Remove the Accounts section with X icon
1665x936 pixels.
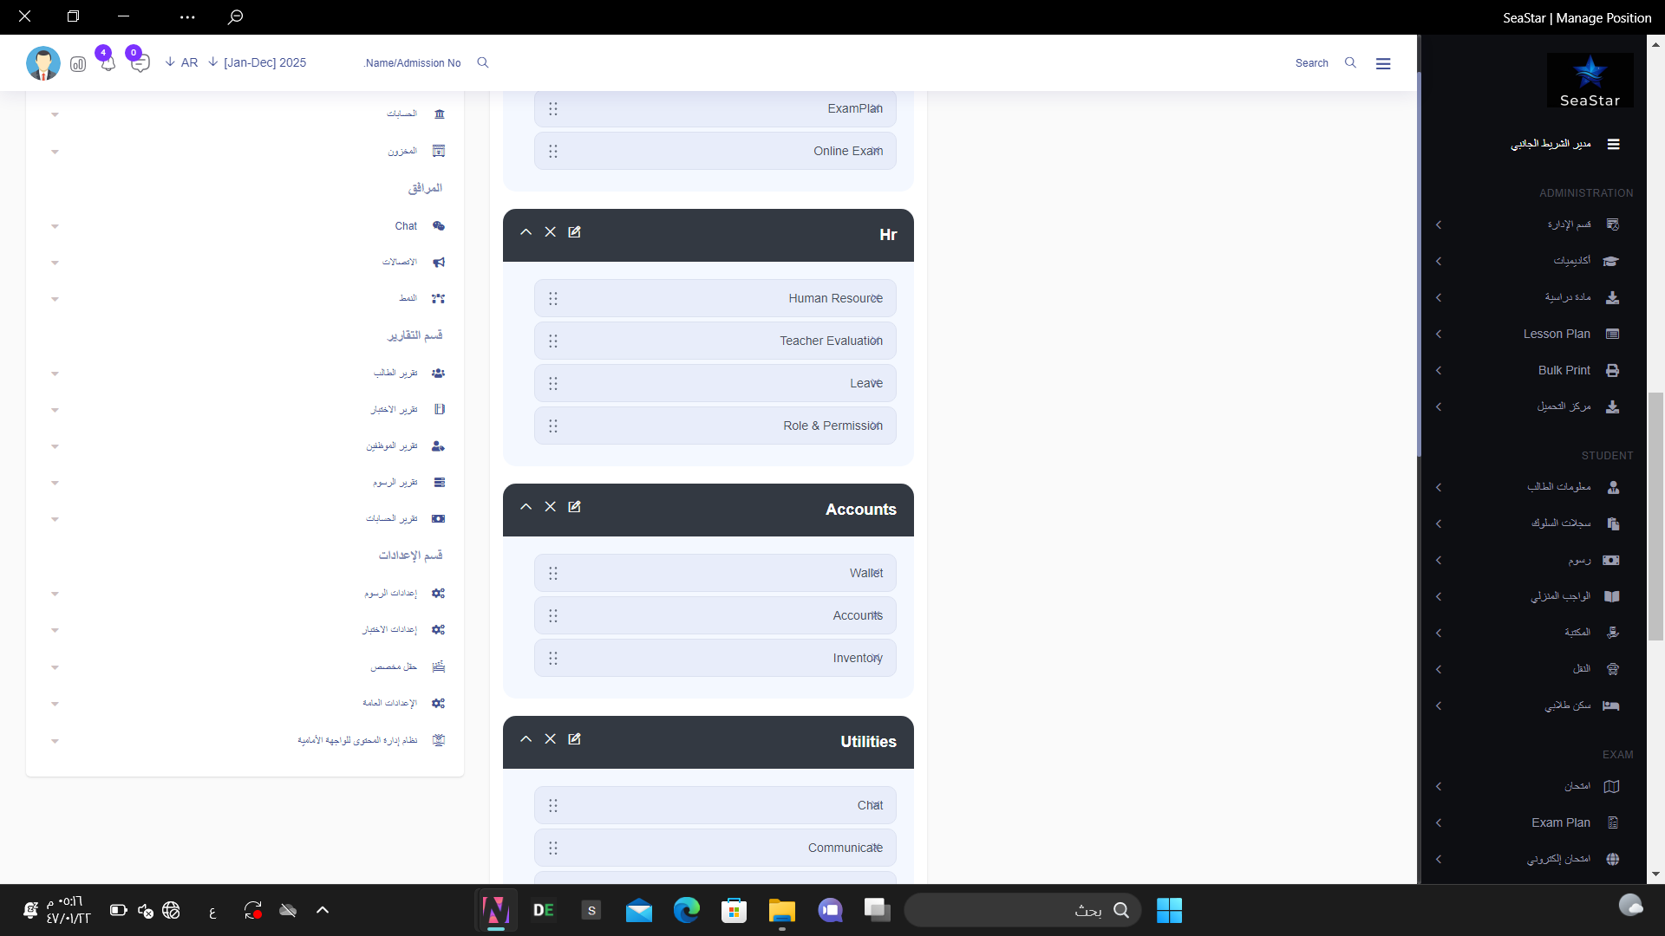pos(550,507)
